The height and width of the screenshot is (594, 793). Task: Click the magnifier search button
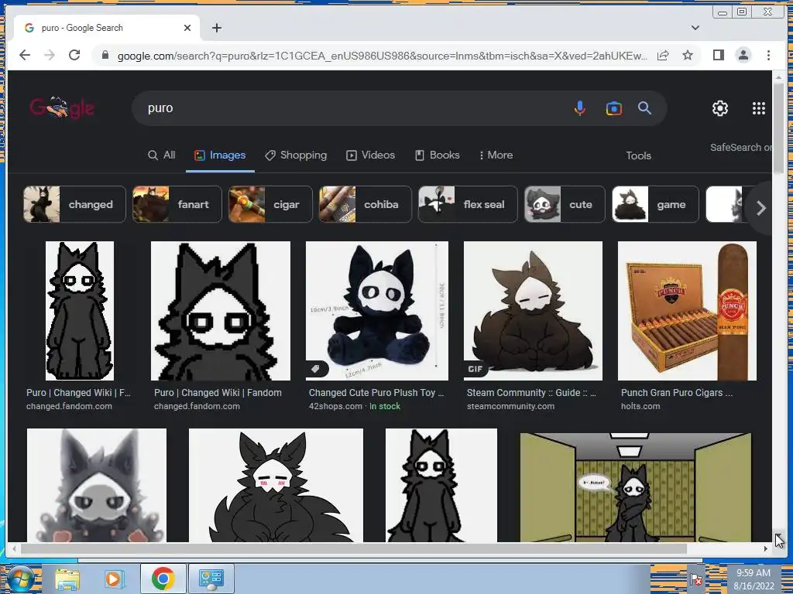[644, 108]
